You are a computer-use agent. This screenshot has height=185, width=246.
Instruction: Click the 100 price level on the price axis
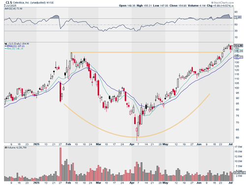237,88
